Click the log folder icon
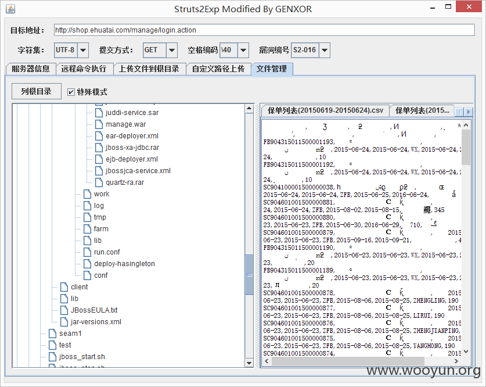 pos(88,206)
